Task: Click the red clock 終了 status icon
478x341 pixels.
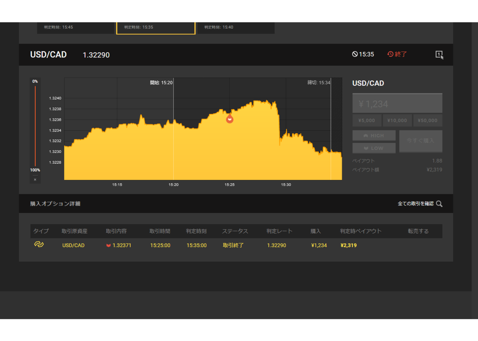Action: tap(390, 54)
